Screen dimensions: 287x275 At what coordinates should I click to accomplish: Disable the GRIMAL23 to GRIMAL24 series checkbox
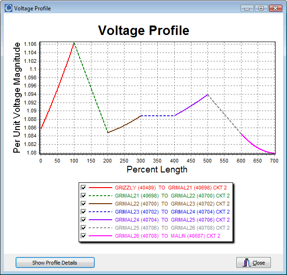point(84,212)
